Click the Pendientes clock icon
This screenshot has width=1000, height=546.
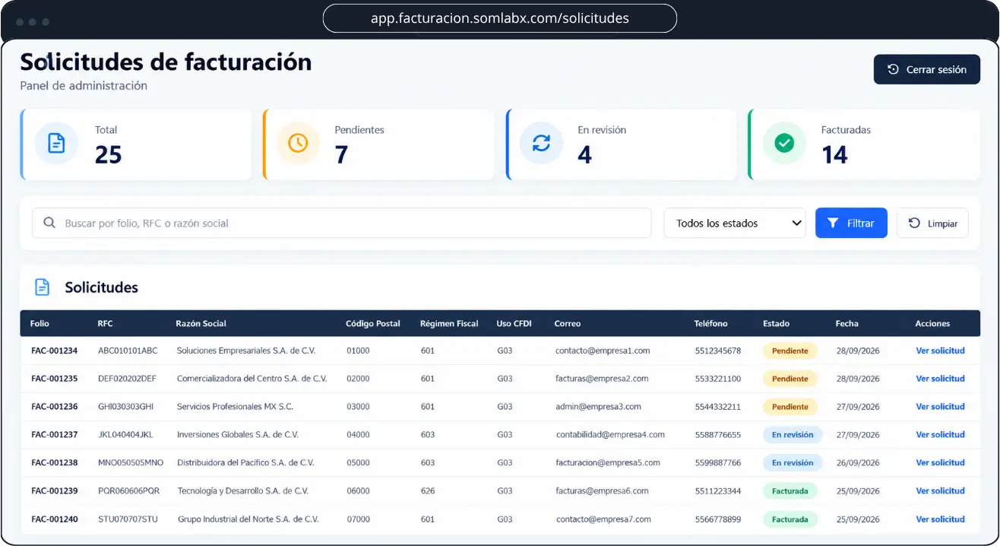pos(298,143)
